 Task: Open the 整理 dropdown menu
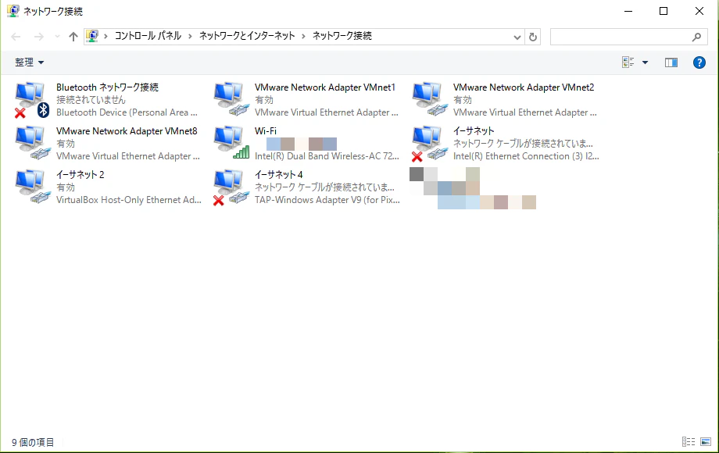[x=28, y=62]
